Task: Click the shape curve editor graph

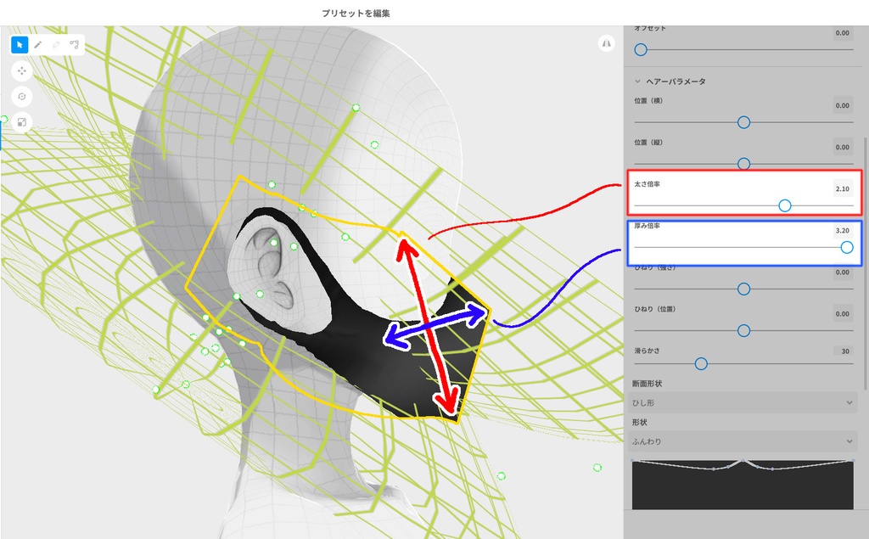Action: tap(743, 484)
